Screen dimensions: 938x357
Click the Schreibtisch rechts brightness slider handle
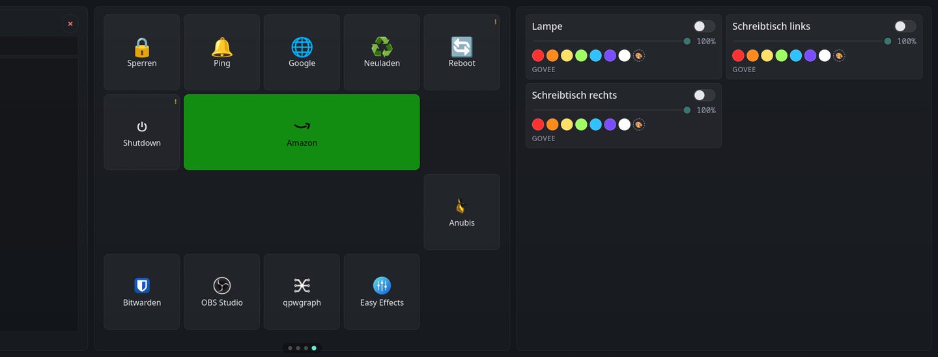pos(687,110)
